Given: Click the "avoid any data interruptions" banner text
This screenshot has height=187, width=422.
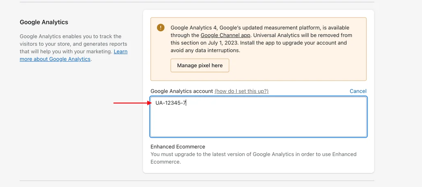Looking at the screenshot, I should [205, 51].
